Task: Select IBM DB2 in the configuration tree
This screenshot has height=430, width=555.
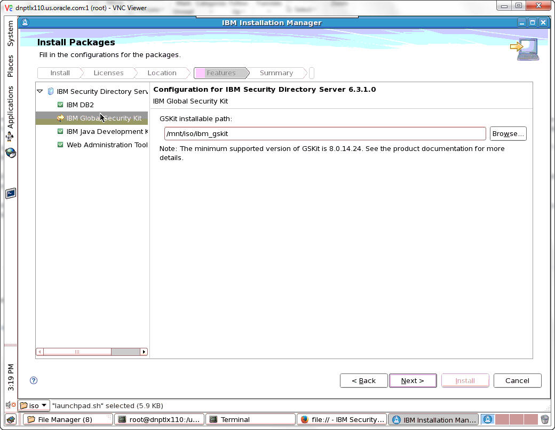Action: pyautogui.click(x=80, y=105)
